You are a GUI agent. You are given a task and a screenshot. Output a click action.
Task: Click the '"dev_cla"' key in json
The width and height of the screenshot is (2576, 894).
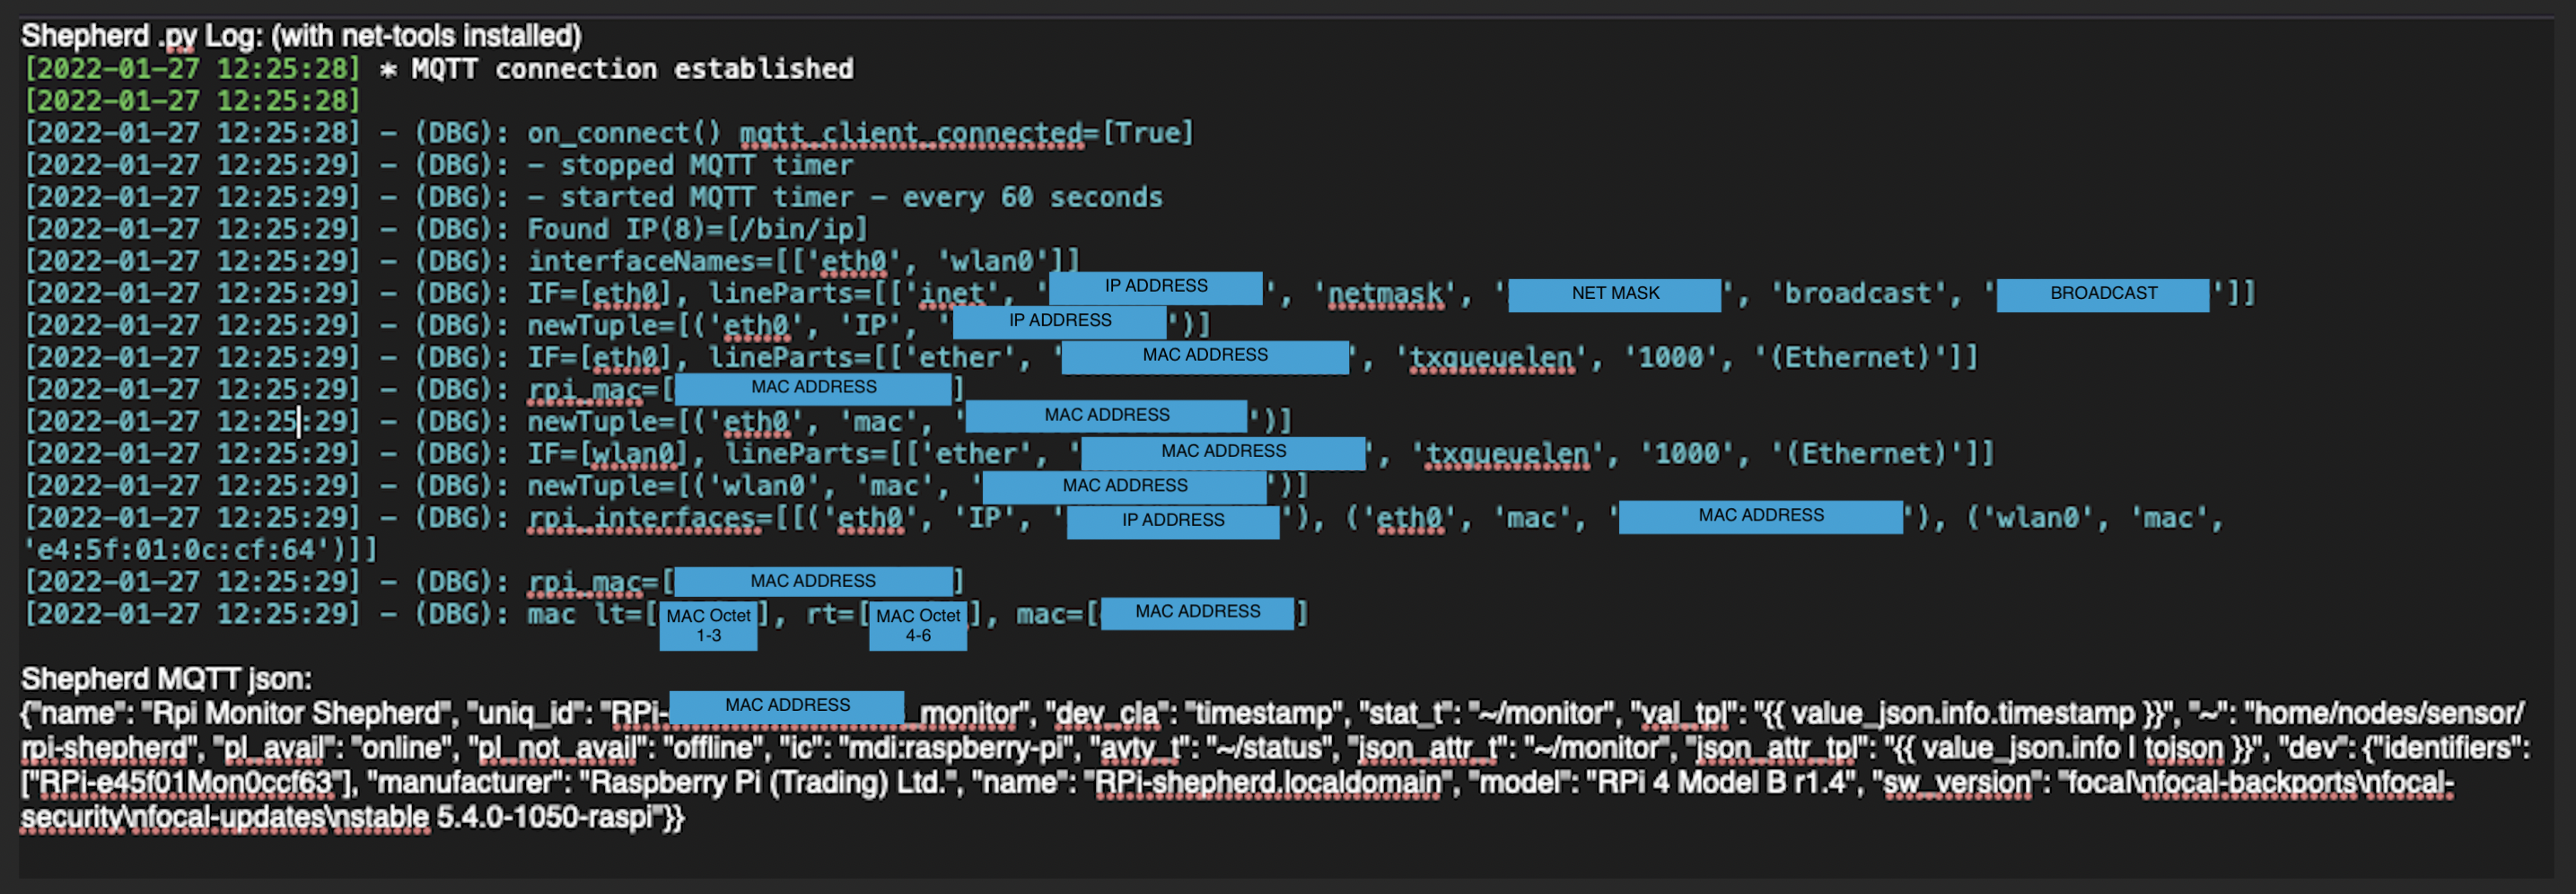(x=1108, y=713)
